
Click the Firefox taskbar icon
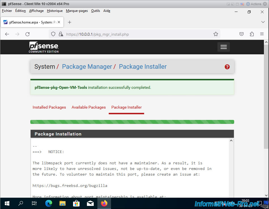(104, 203)
